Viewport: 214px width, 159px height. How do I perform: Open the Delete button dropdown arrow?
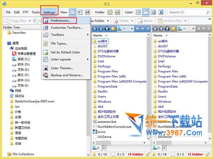(132, 21)
